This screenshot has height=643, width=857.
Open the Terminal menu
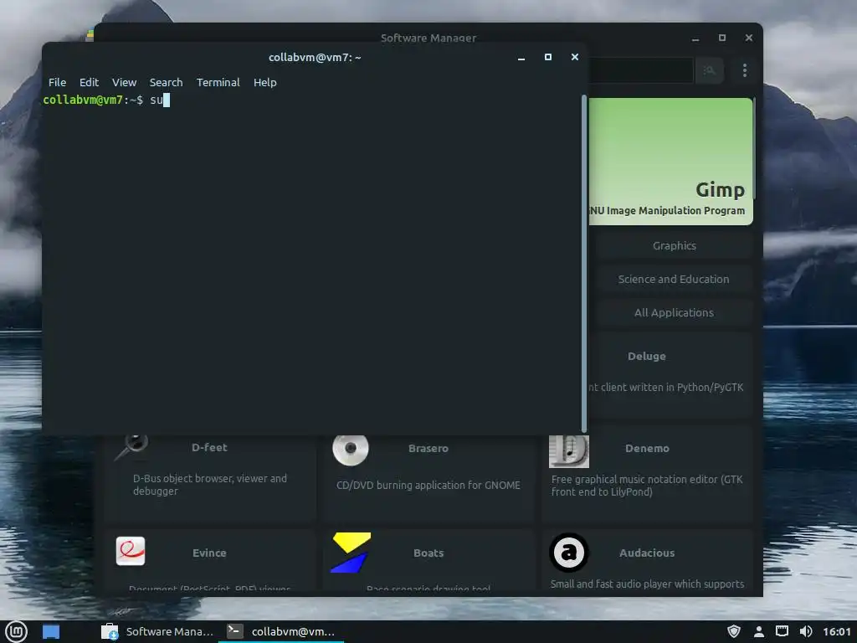(x=218, y=83)
